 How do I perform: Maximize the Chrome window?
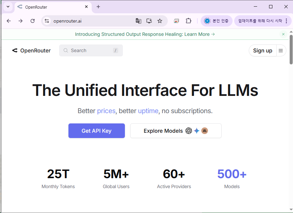coord(270,7)
